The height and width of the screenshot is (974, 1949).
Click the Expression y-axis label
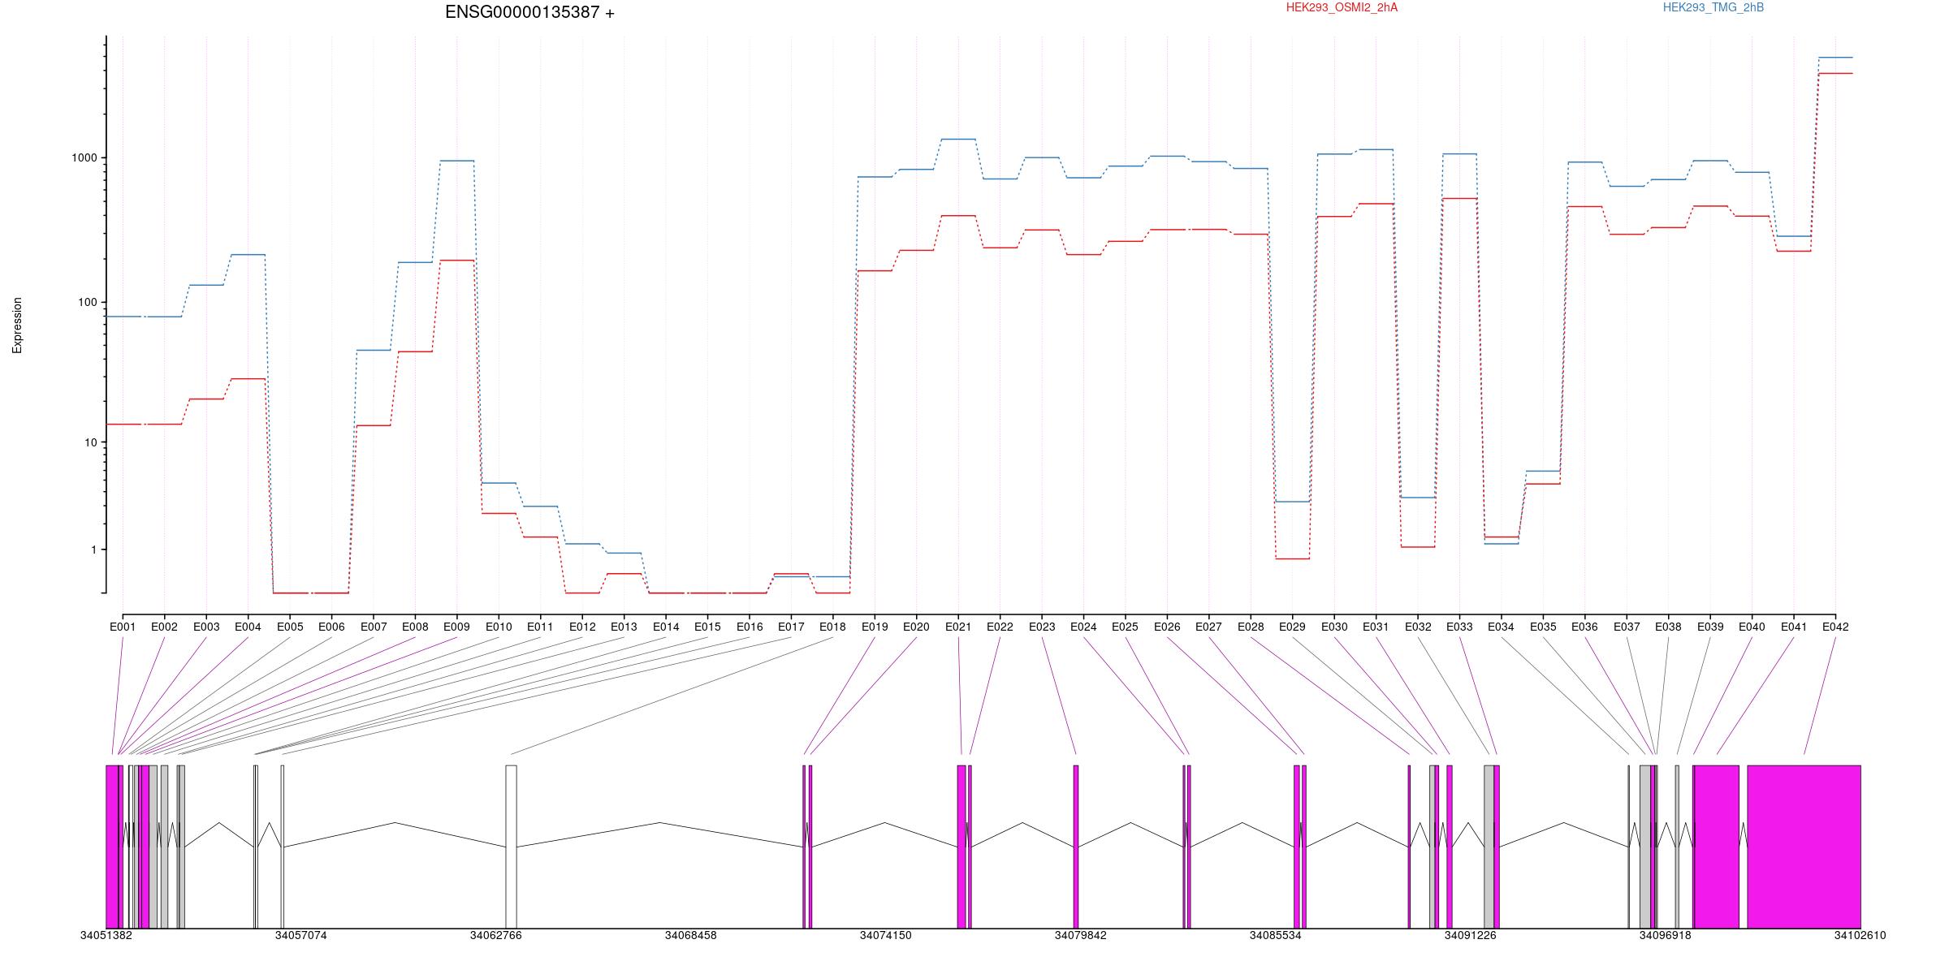17,325
